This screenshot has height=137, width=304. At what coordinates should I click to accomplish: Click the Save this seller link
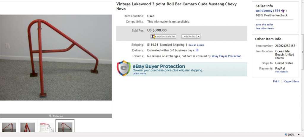(x=264, y=25)
